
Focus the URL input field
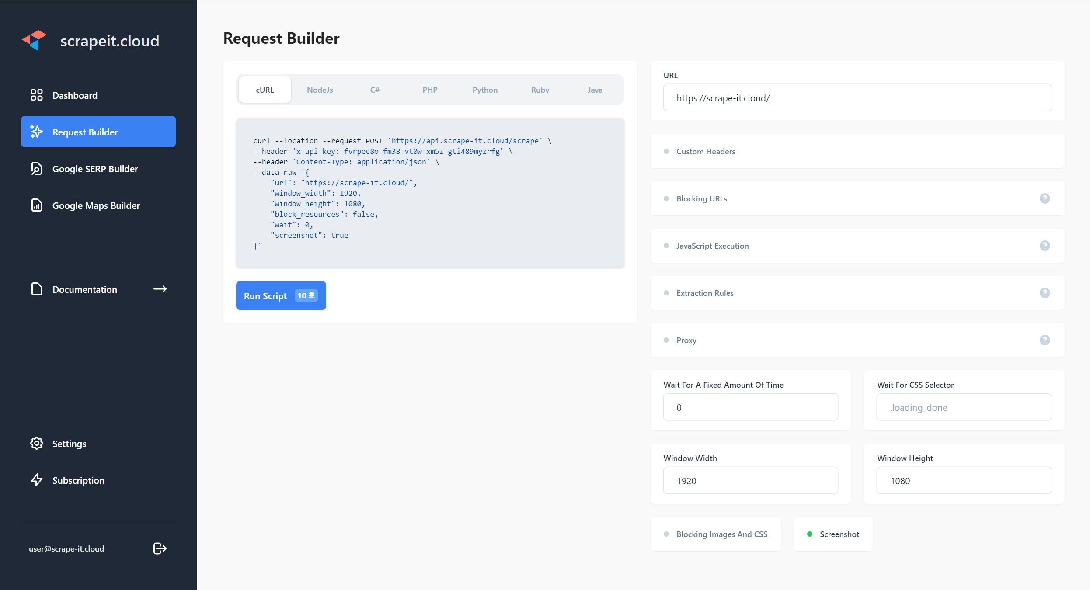click(857, 97)
